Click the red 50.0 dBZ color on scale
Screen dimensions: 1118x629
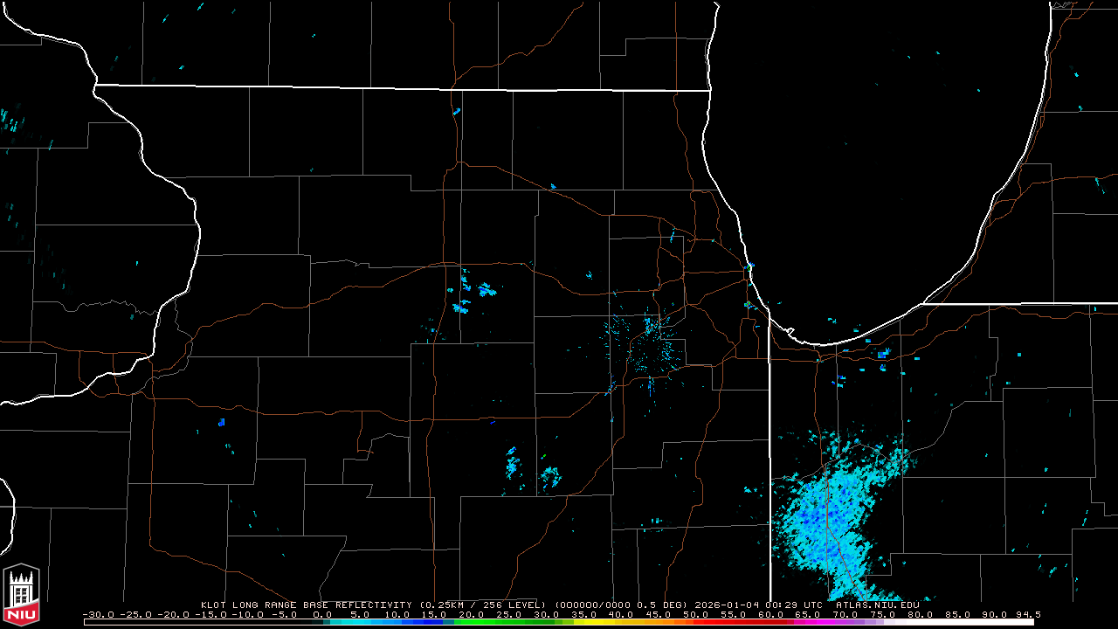click(695, 622)
